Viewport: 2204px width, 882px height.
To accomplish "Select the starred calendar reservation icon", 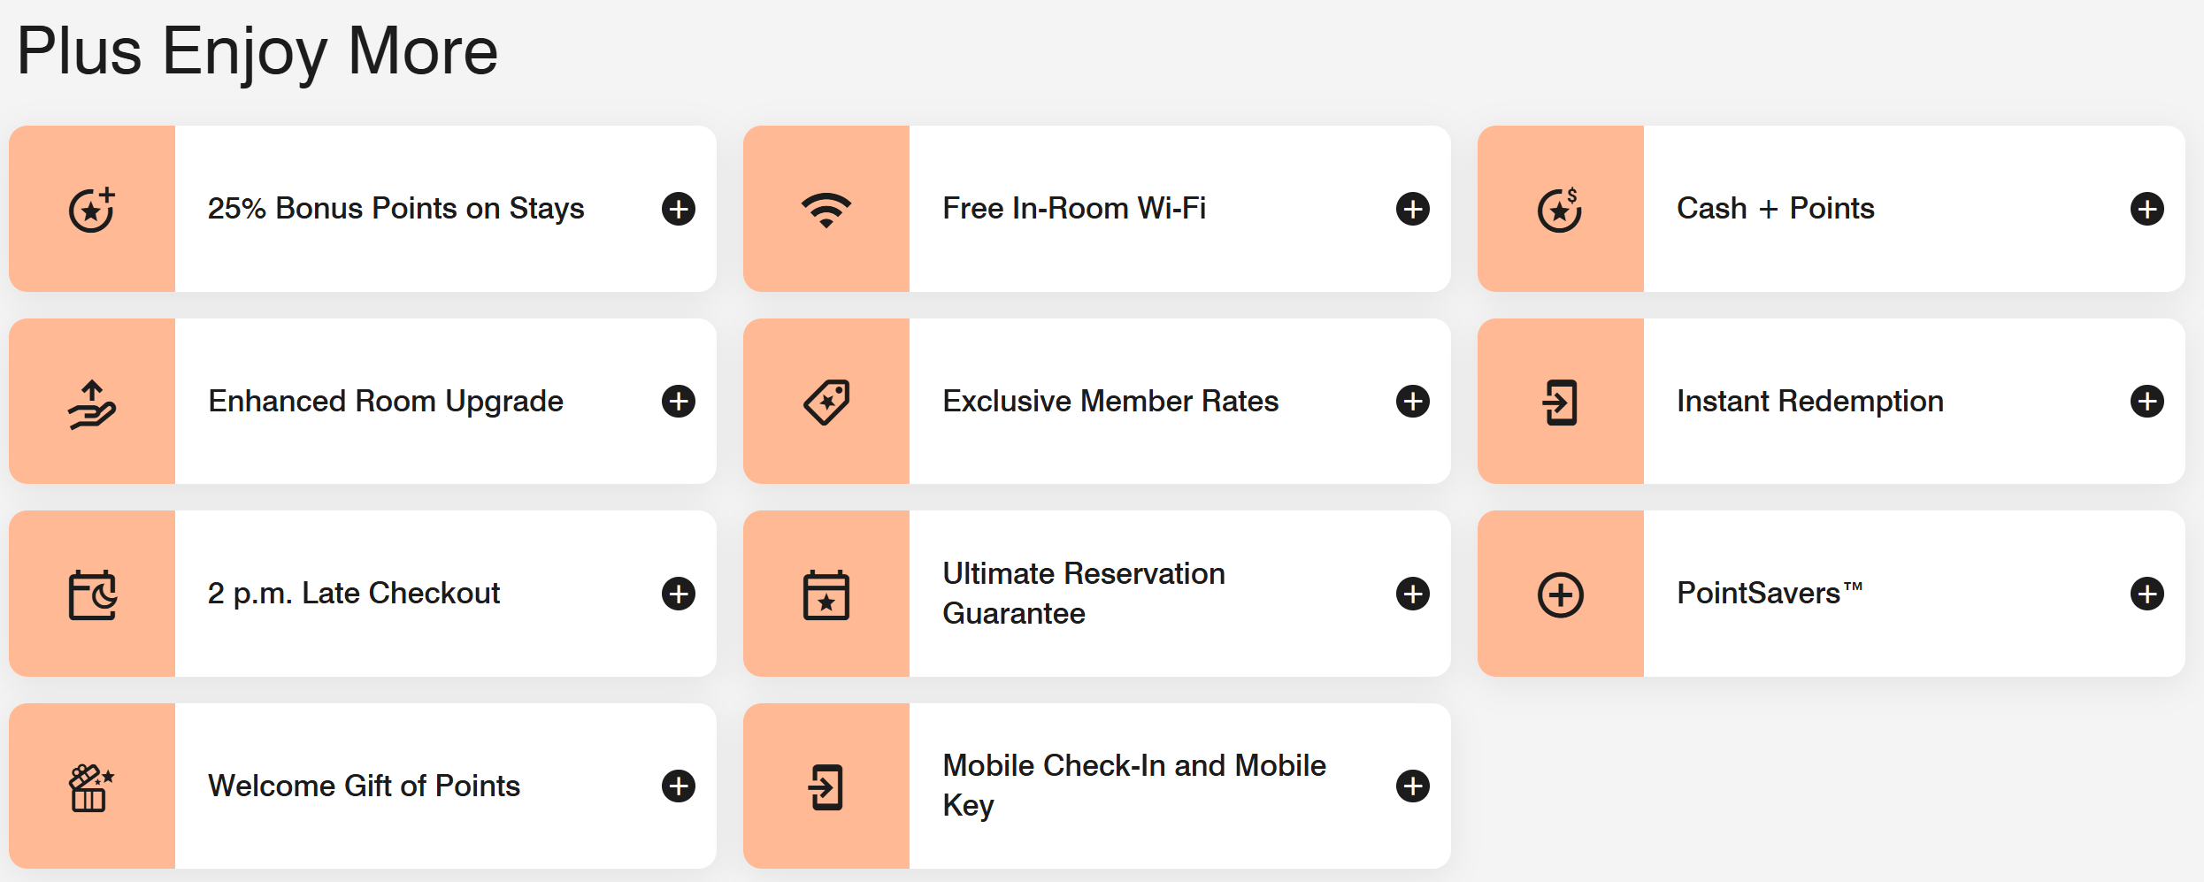I will [826, 594].
